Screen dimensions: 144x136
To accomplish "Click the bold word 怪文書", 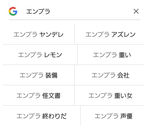I will coord(51,96).
